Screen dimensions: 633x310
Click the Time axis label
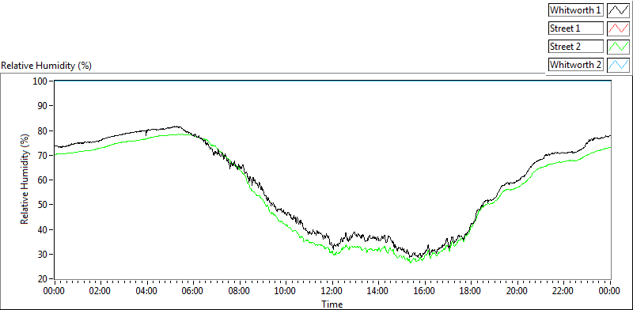[332, 304]
